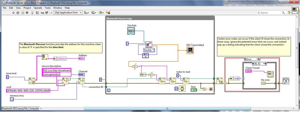Open the Reorder dropdown in the toolbar
Image resolution: width=300 pixels, height=124 pixels.
[x=101, y=13]
